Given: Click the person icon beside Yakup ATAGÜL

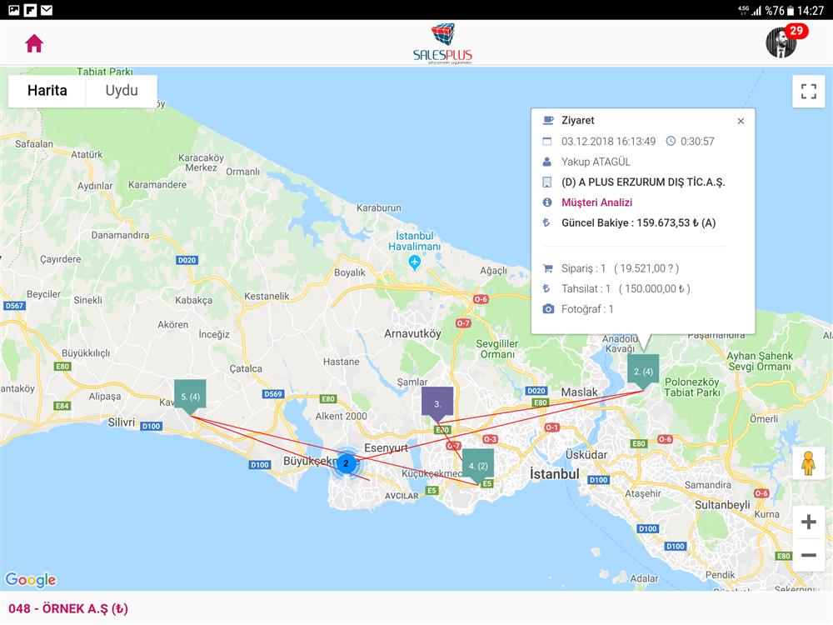Looking at the screenshot, I should pyautogui.click(x=547, y=162).
